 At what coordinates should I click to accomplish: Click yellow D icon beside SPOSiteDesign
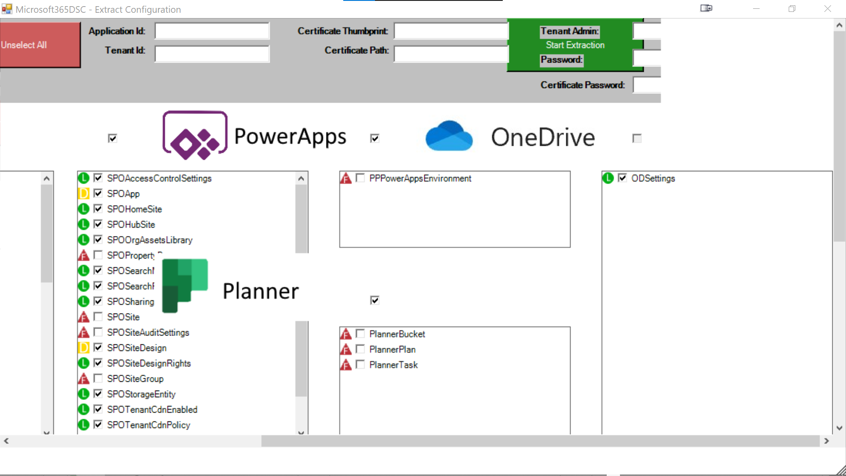click(x=83, y=348)
